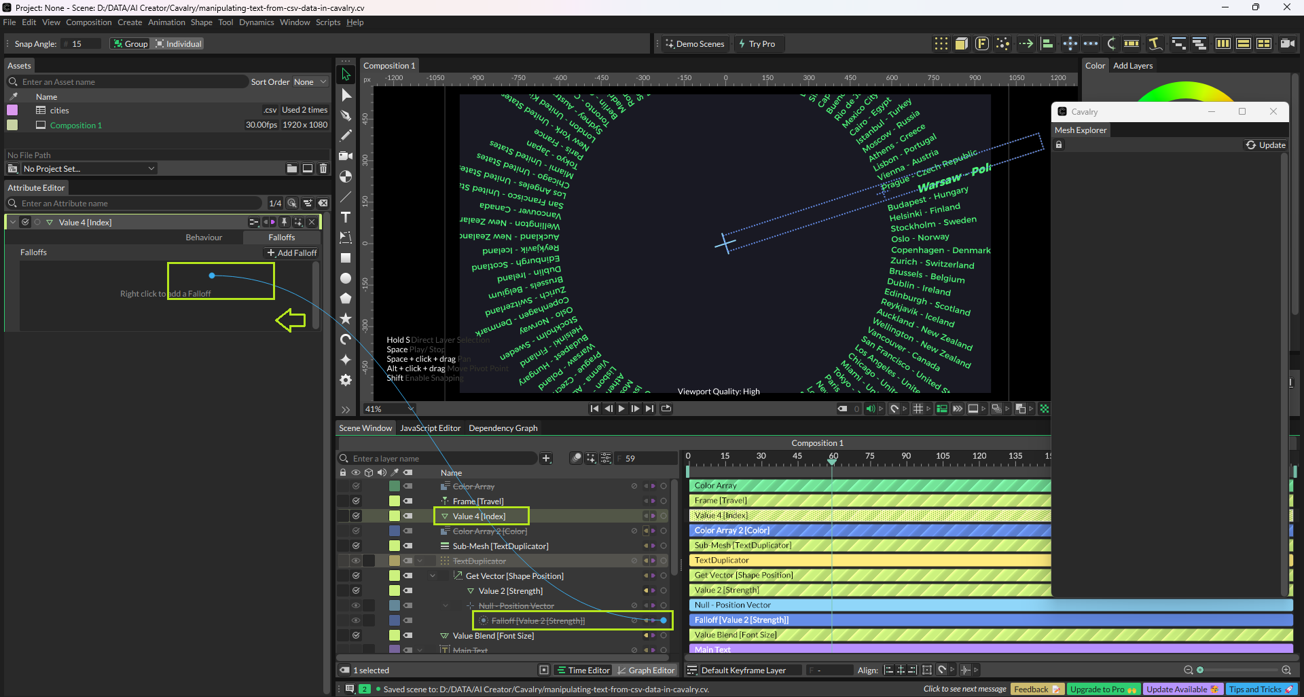Pick the Ellipse shape tool

pyautogui.click(x=346, y=278)
